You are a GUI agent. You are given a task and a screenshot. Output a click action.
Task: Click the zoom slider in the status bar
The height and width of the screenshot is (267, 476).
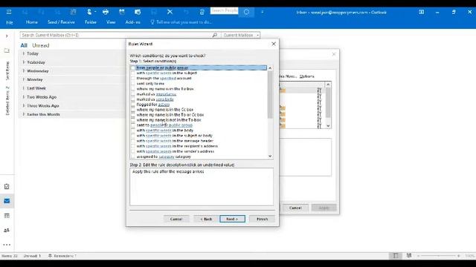[x=438, y=256]
